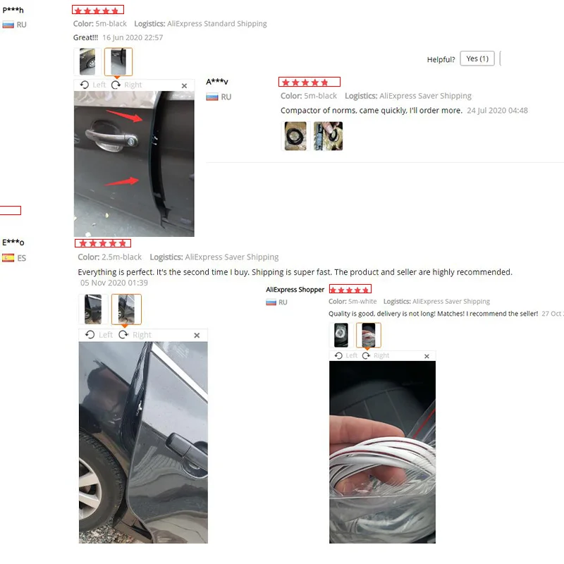Open first thumbnail in E***o's review
The width and height of the screenshot is (564, 564).
tap(93, 309)
